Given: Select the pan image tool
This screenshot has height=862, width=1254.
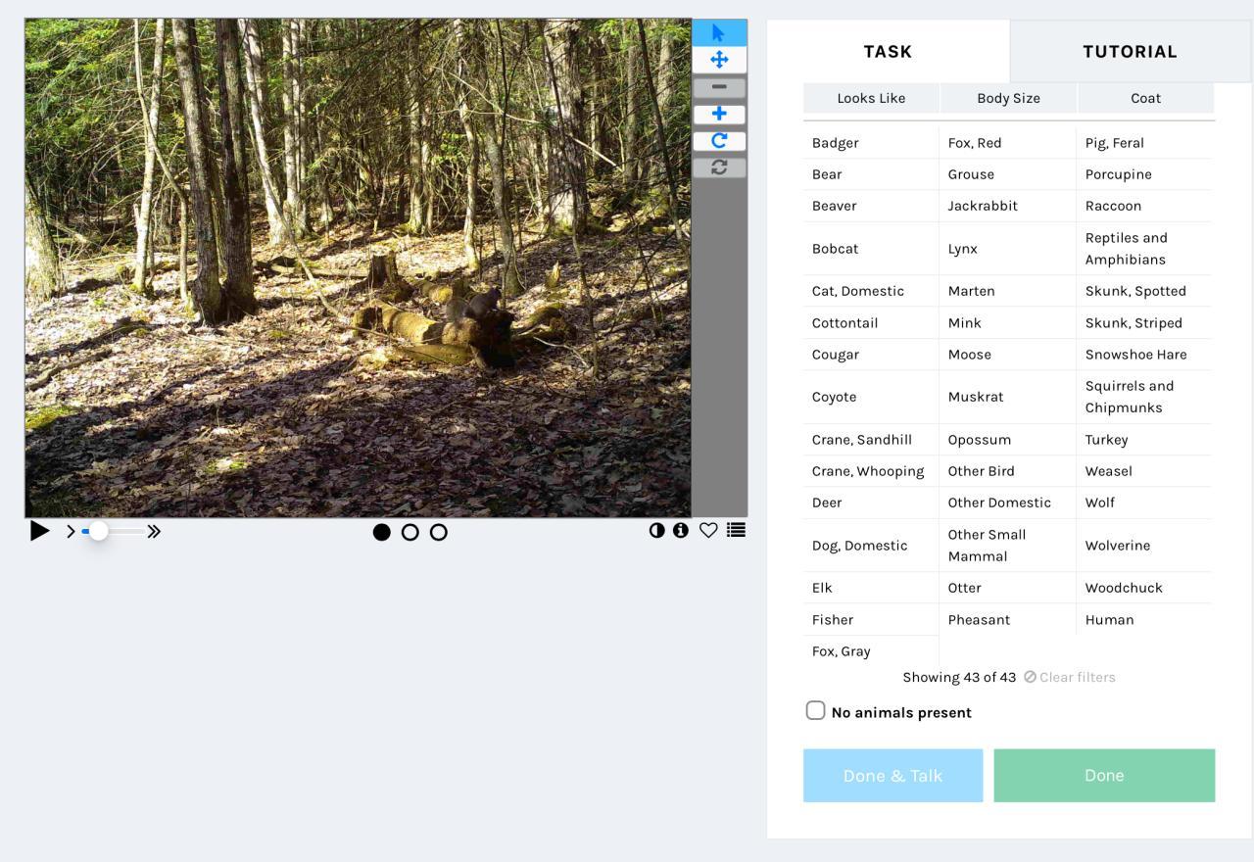Looking at the screenshot, I should (719, 60).
